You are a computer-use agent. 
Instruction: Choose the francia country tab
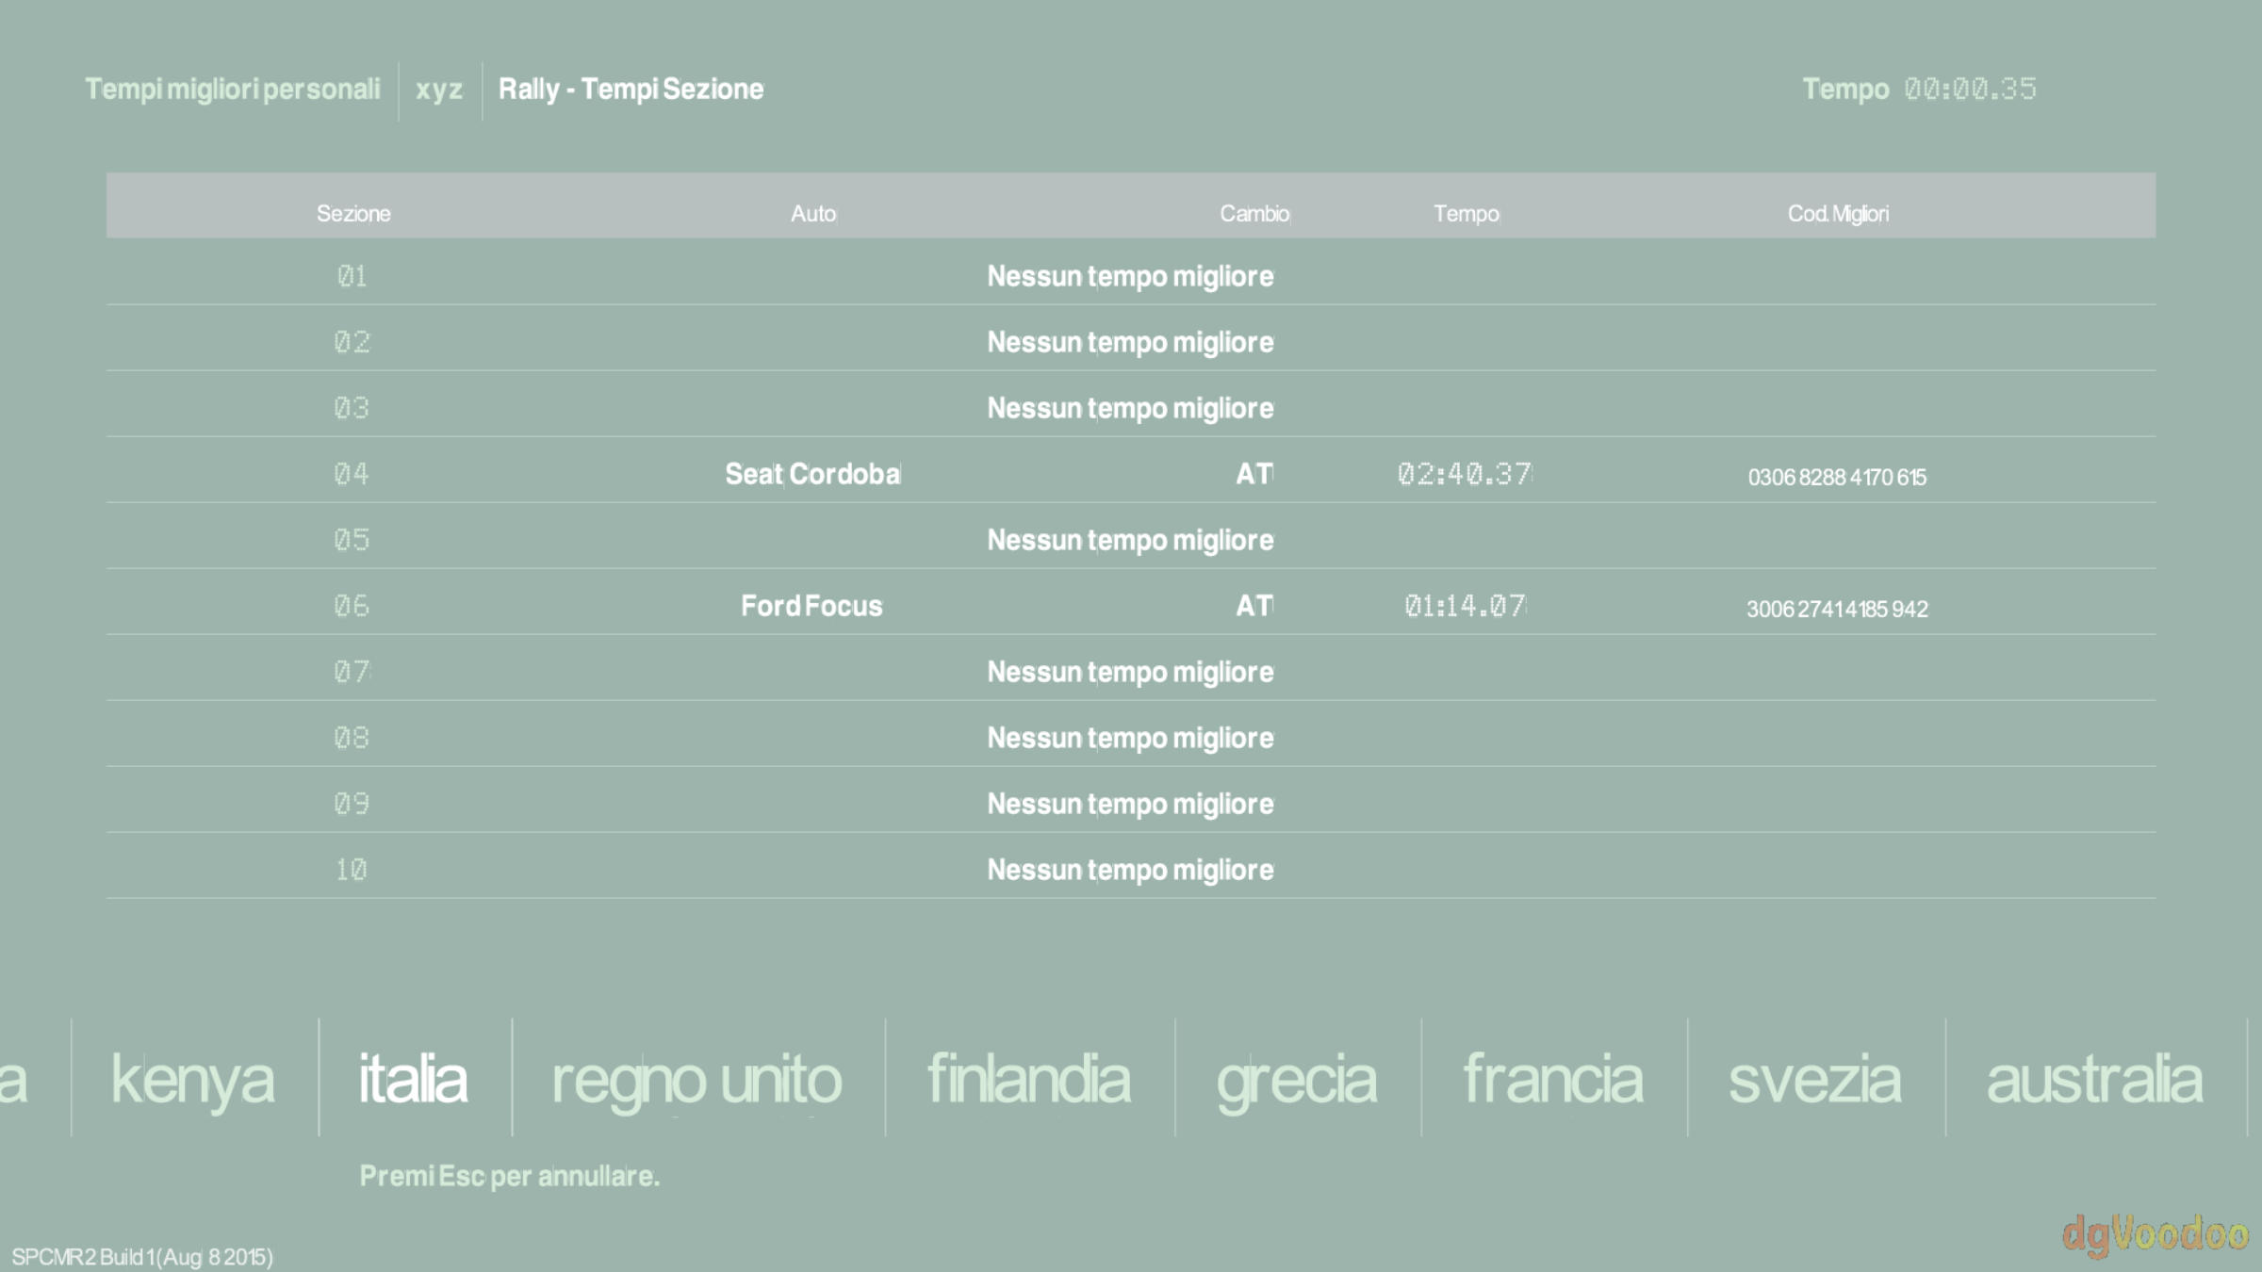pos(1552,1079)
